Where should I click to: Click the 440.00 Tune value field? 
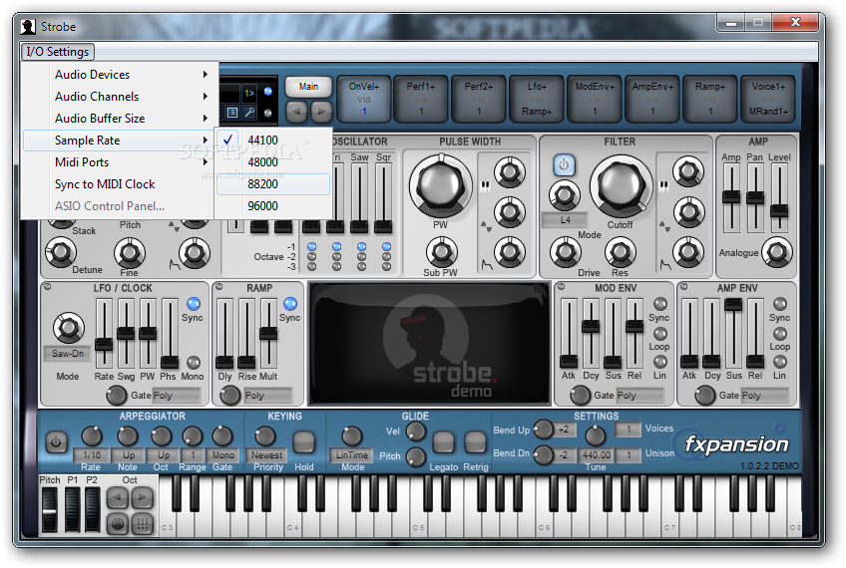597,455
